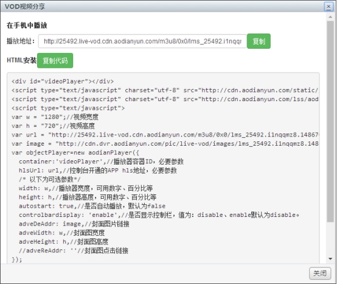
Task: Click the scrollbar up arrow
Action: 330,16
